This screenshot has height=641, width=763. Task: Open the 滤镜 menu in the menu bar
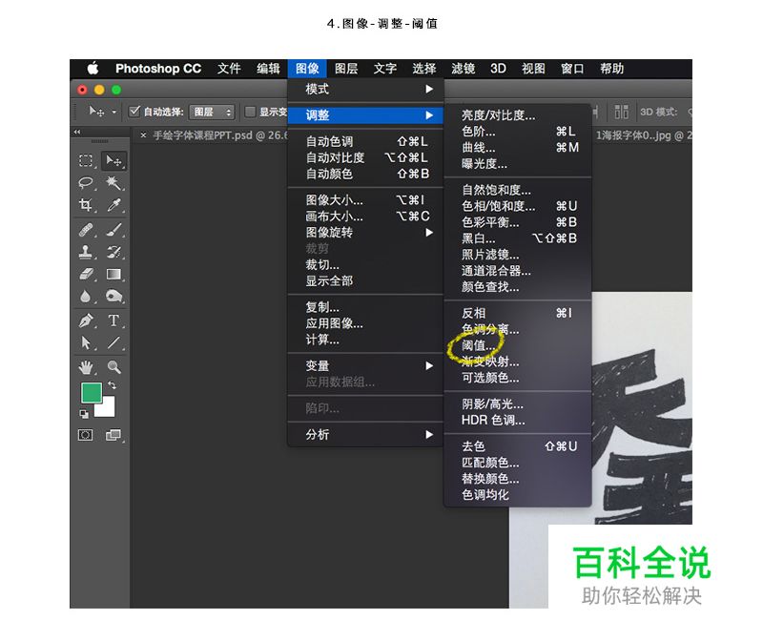(x=462, y=68)
